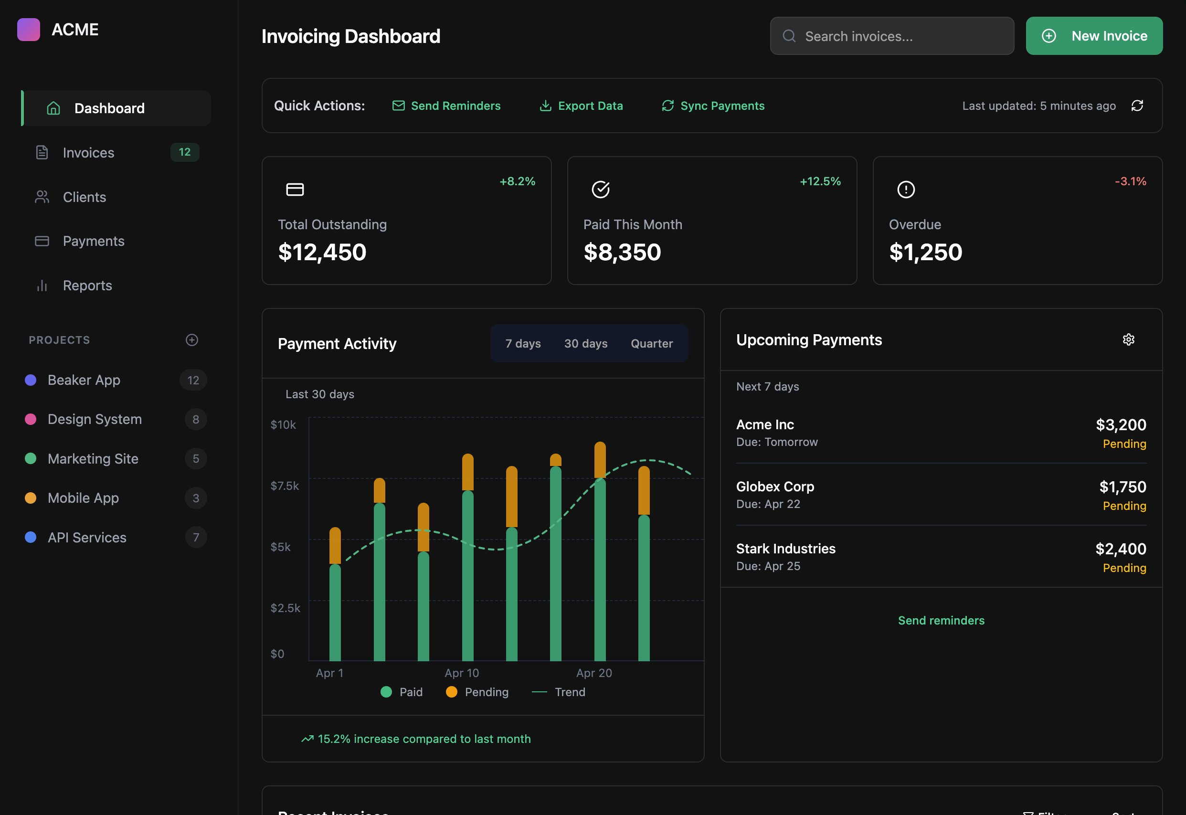Select the Reports bar-chart icon in sidebar
The height and width of the screenshot is (815, 1186).
42,286
